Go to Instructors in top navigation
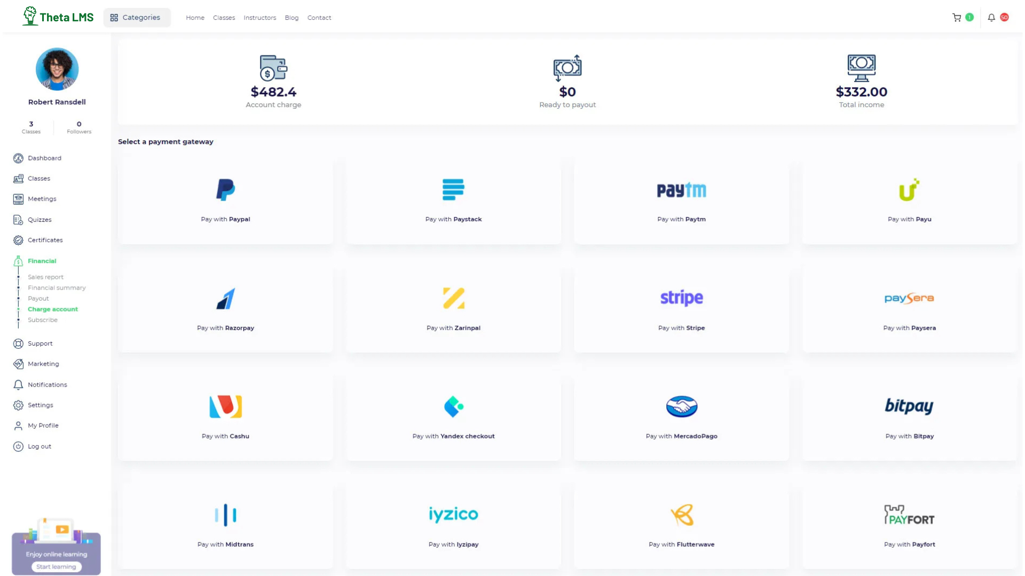1025x576 pixels. [x=259, y=18]
